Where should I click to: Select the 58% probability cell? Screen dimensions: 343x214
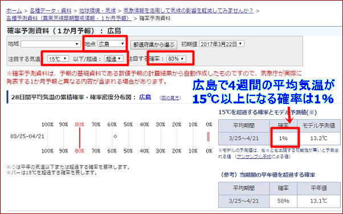coord(283,201)
